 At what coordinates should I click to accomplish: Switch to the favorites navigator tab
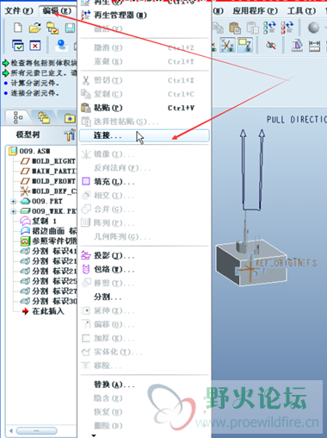click(69, 117)
